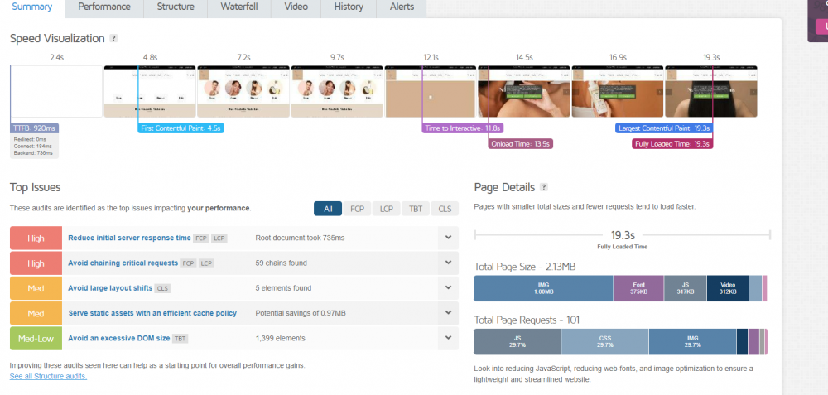Open Avoid large layout shifts link

(110, 288)
